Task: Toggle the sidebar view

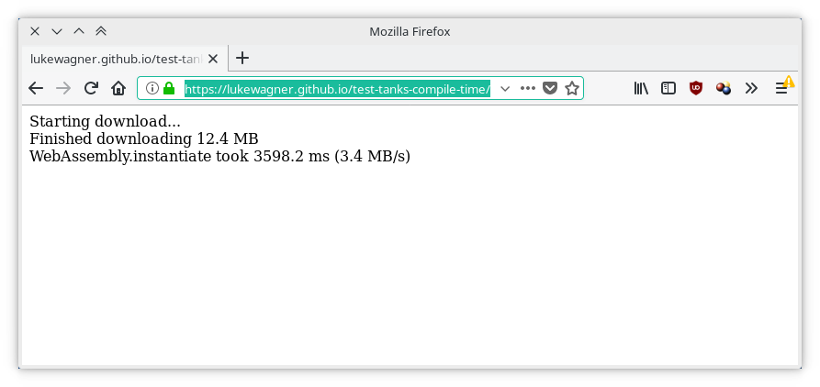Action: click(668, 88)
